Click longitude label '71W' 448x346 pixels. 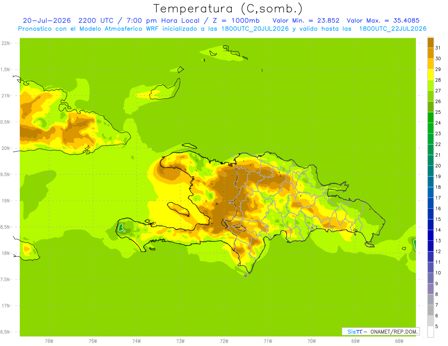tap(268, 341)
